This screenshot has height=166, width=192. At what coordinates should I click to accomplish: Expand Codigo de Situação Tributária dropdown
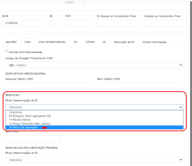[94, 65]
